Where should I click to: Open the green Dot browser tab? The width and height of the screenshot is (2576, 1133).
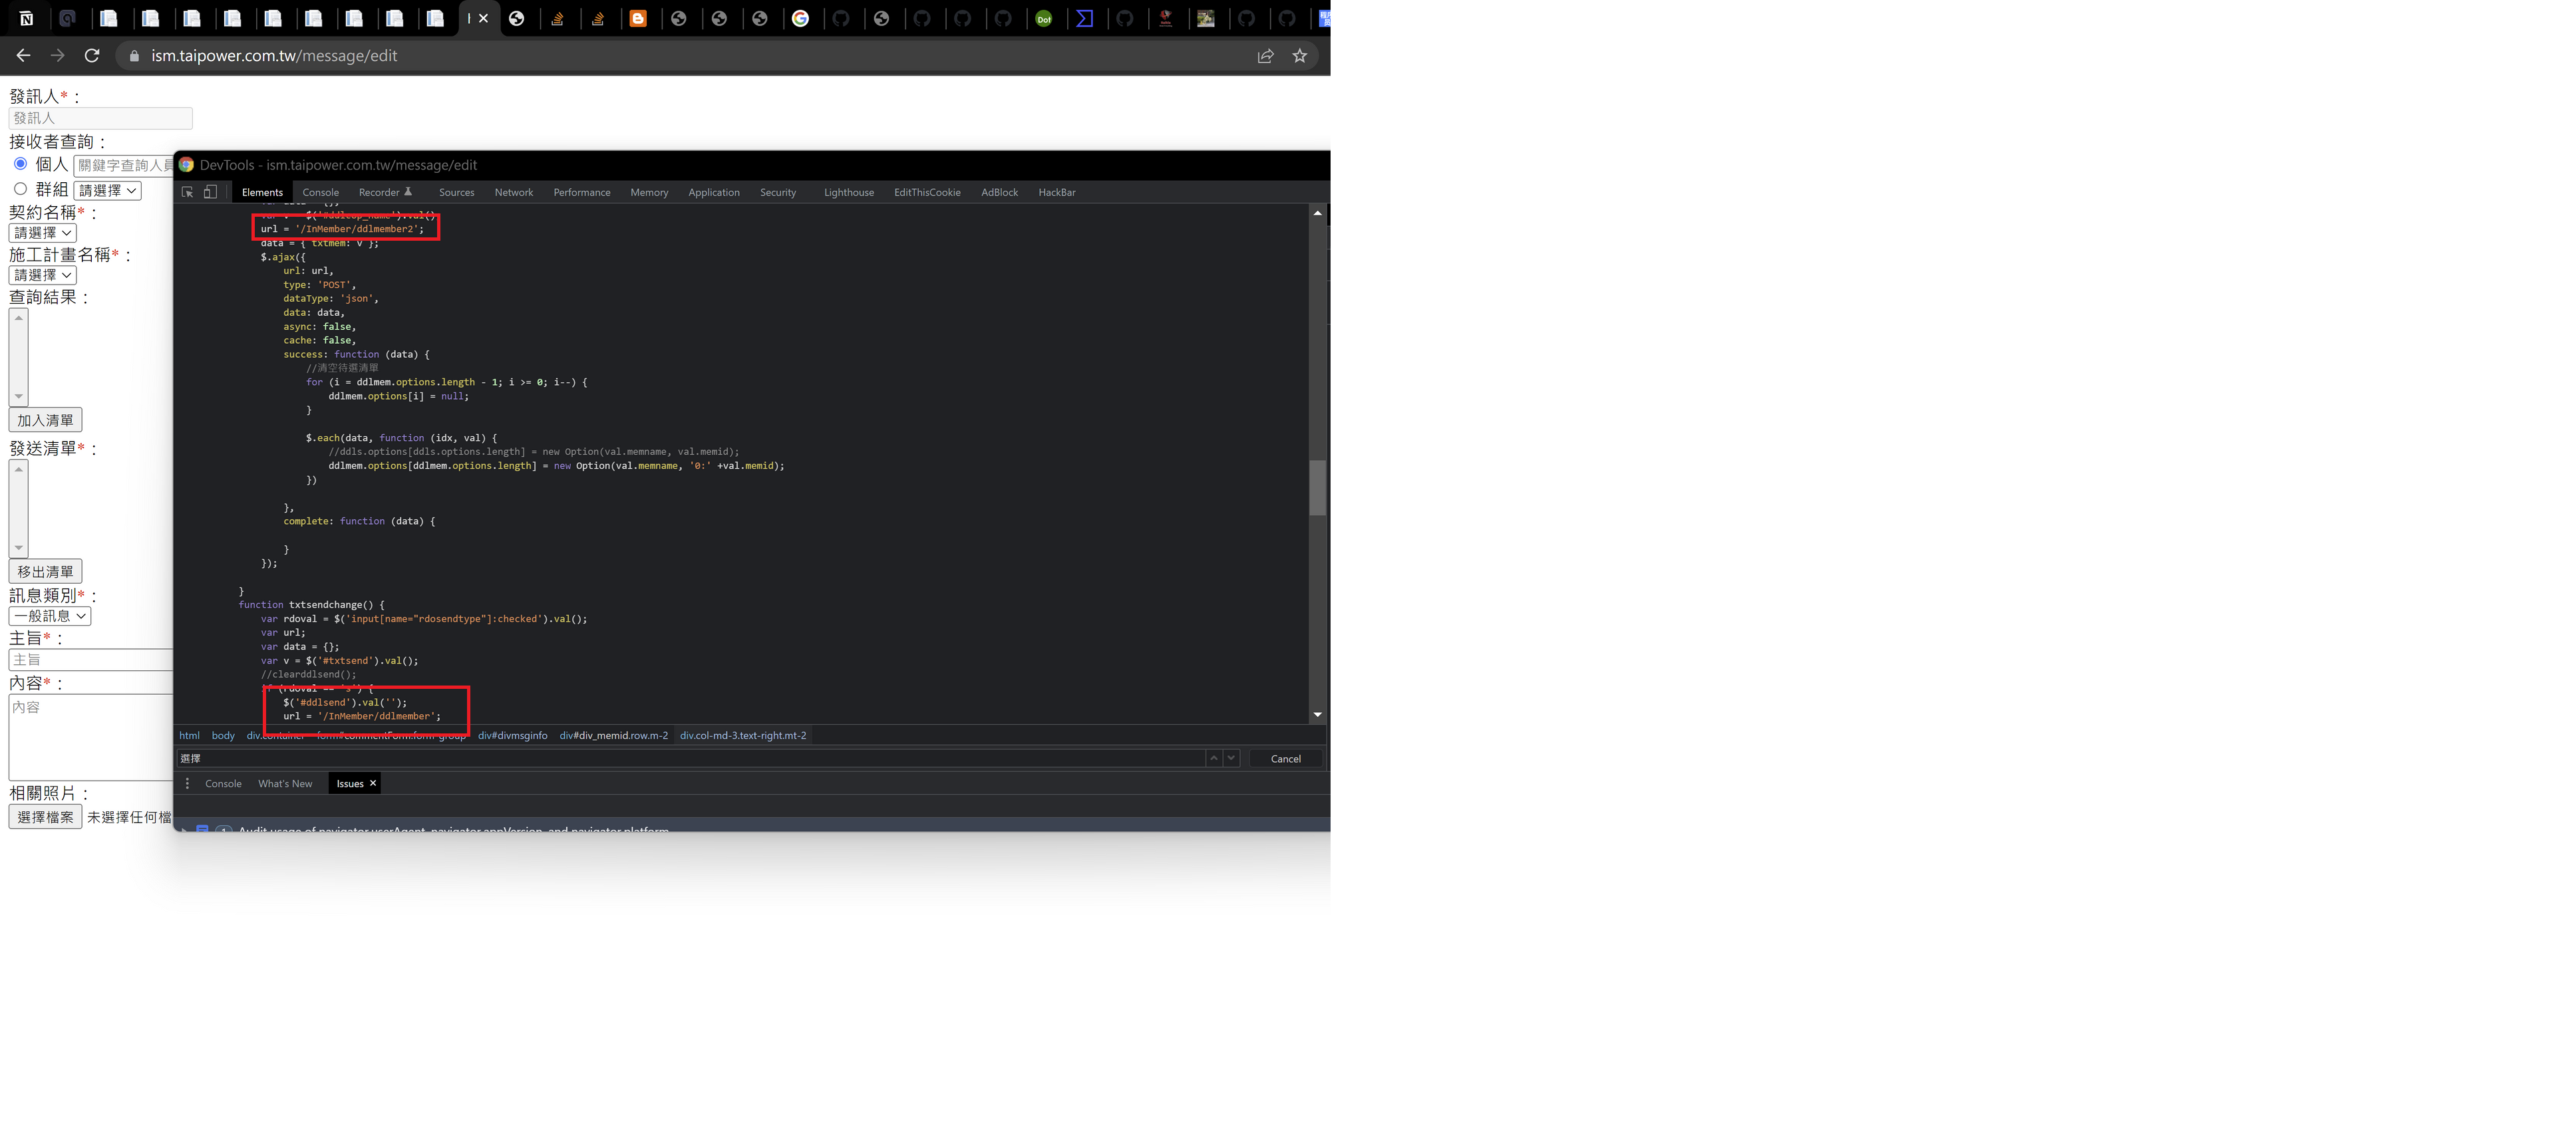coord(1044,18)
